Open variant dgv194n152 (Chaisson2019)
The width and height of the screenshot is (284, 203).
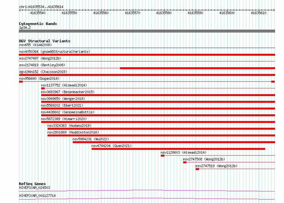click(x=43, y=72)
